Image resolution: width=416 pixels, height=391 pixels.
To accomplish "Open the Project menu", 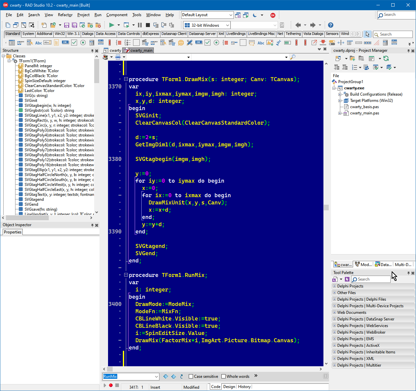I will point(83,15).
